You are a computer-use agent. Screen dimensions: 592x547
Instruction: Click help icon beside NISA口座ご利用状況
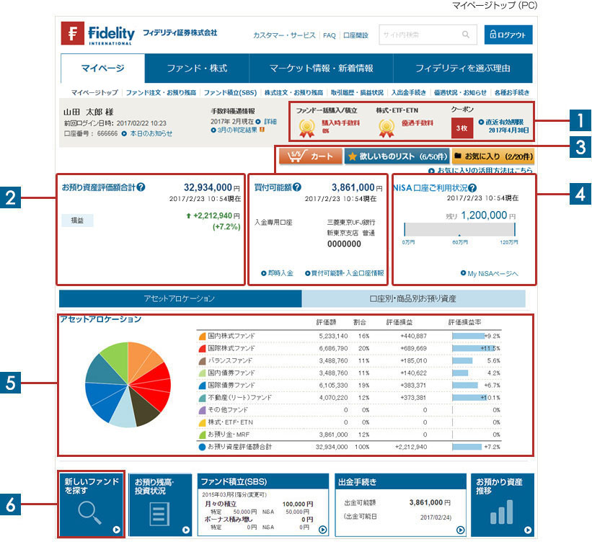point(472,188)
